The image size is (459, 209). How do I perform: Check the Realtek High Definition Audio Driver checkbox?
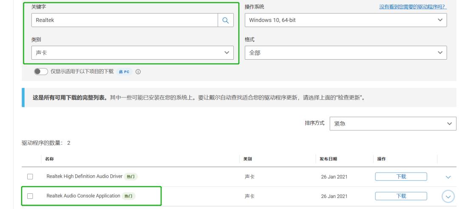[30, 176]
